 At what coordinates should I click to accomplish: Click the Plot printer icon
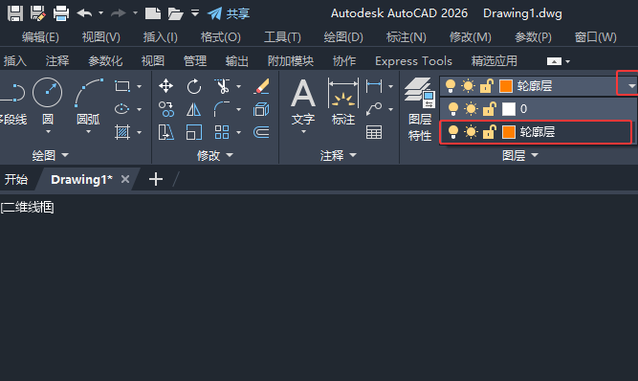coord(61,13)
